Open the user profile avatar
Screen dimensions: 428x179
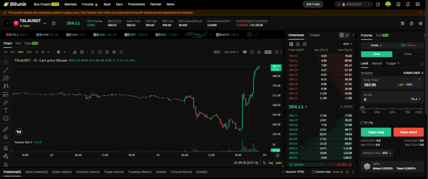[388, 4]
